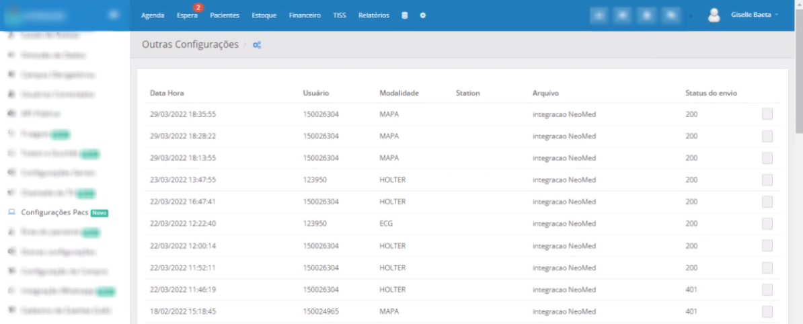The height and width of the screenshot is (324, 803).
Task: Tick the checkbox for row 23/03/2022 13:47:55
Action: (x=767, y=180)
